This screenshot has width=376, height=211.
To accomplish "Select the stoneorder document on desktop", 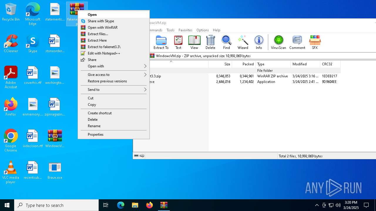I will (55, 44).
